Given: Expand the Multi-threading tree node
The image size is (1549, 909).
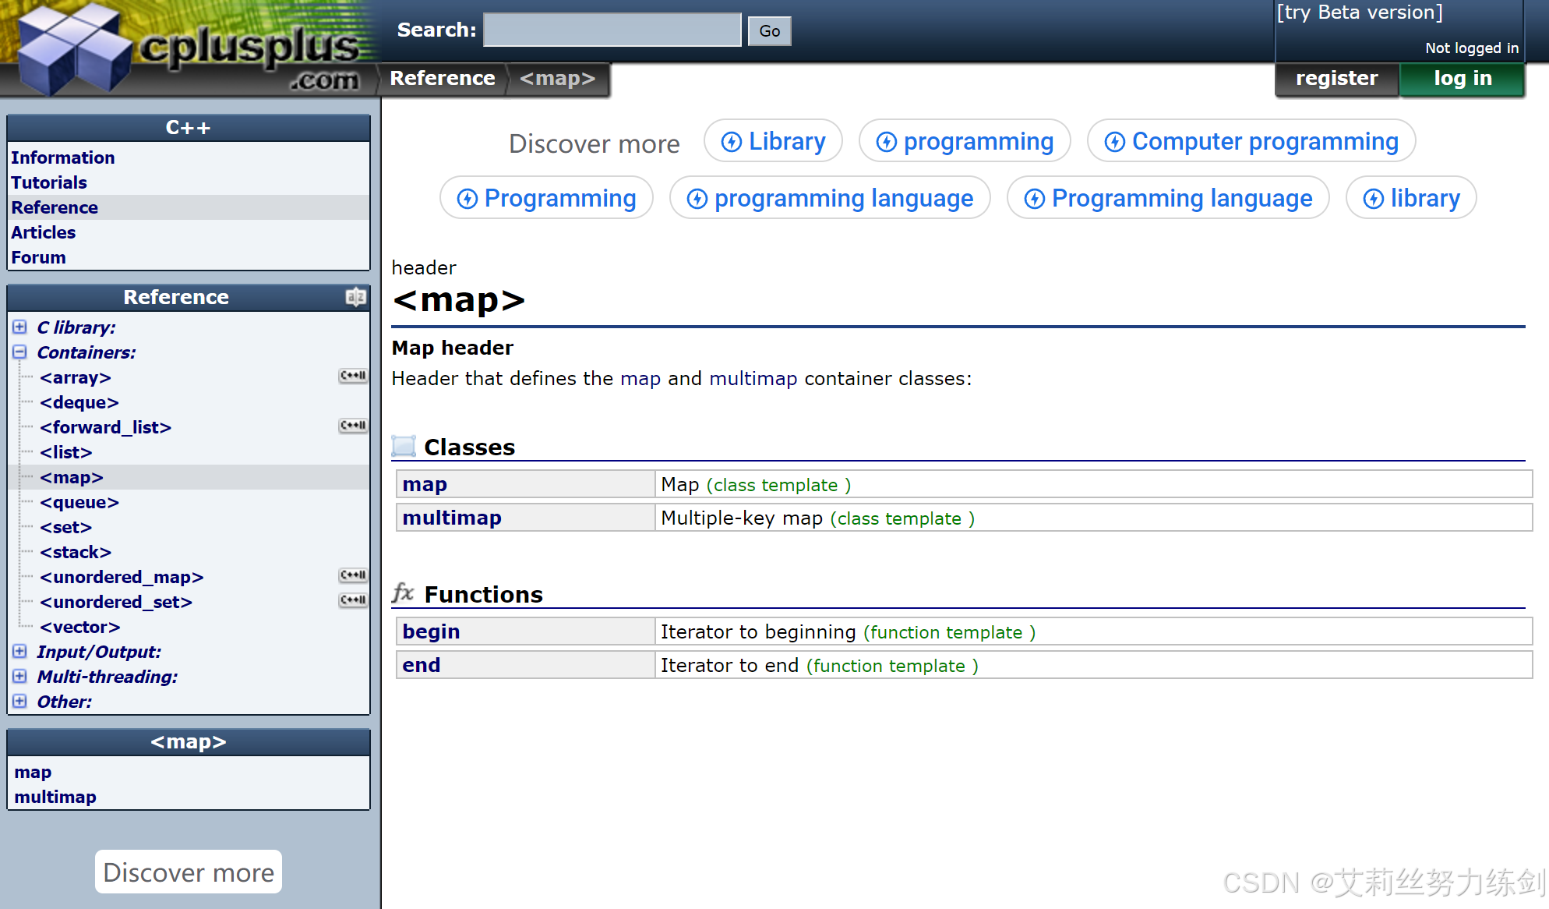Looking at the screenshot, I should [x=20, y=676].
